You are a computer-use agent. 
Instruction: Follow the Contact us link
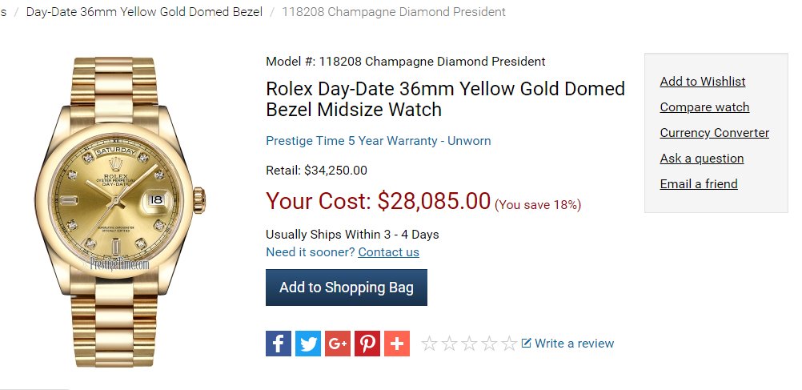pos(389,251)
